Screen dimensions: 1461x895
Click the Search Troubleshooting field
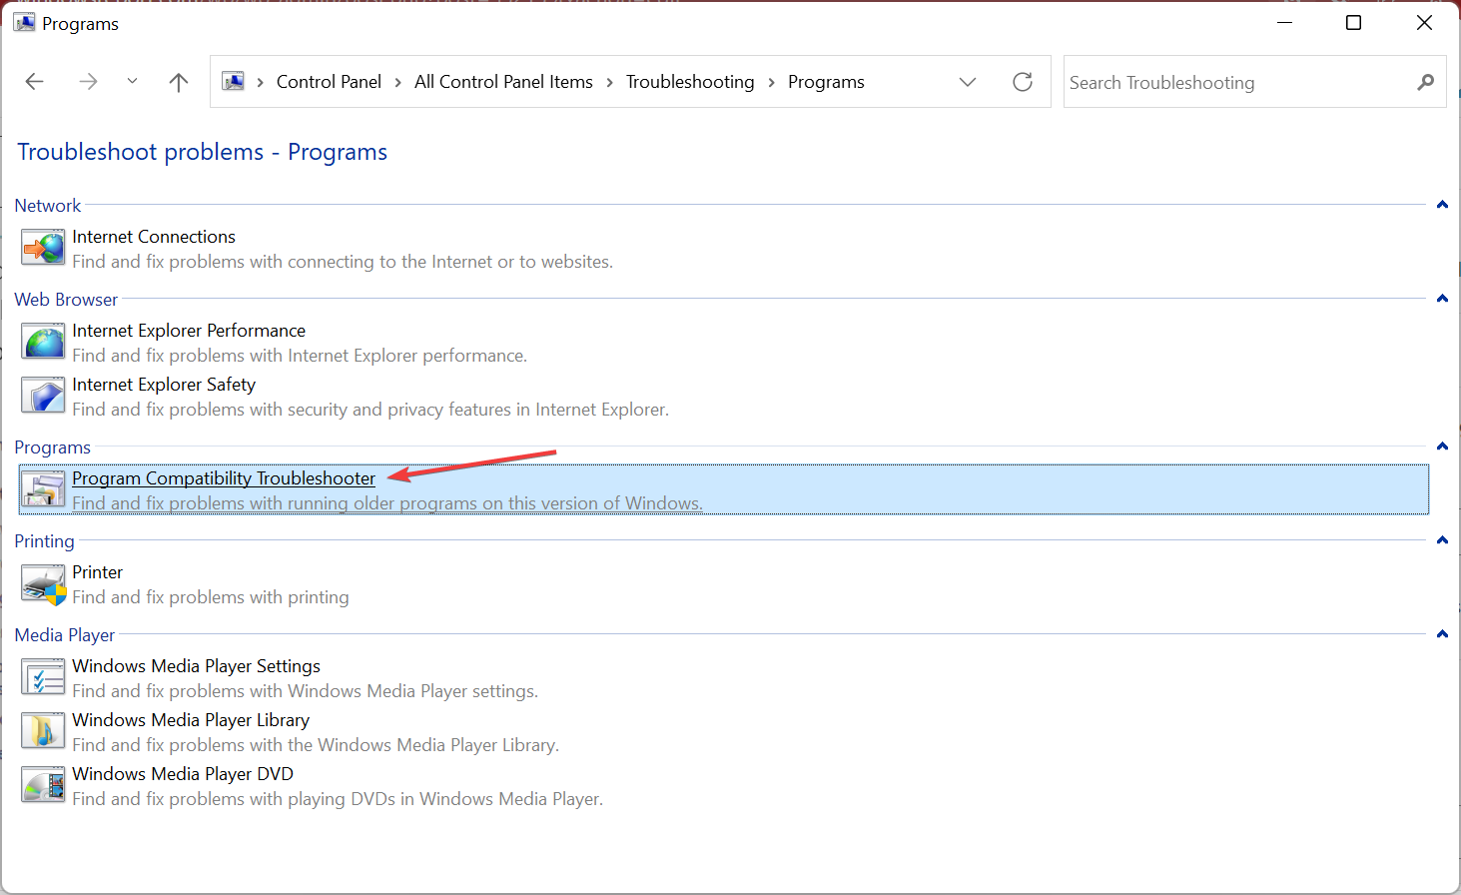coord(1238,83)
